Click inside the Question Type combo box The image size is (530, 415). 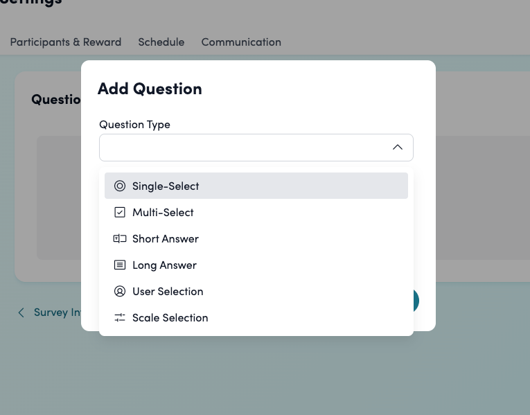(x=242, y=147)
